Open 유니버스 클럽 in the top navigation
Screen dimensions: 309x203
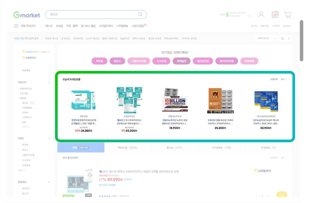(88, 26)
